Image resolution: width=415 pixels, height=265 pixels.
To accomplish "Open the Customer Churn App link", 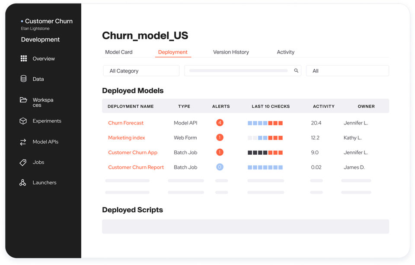I will pyautogui.click(x=133, y=153).
